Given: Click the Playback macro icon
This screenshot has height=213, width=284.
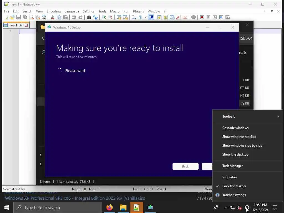Looking at the screenshot, I should pos(215,17).
